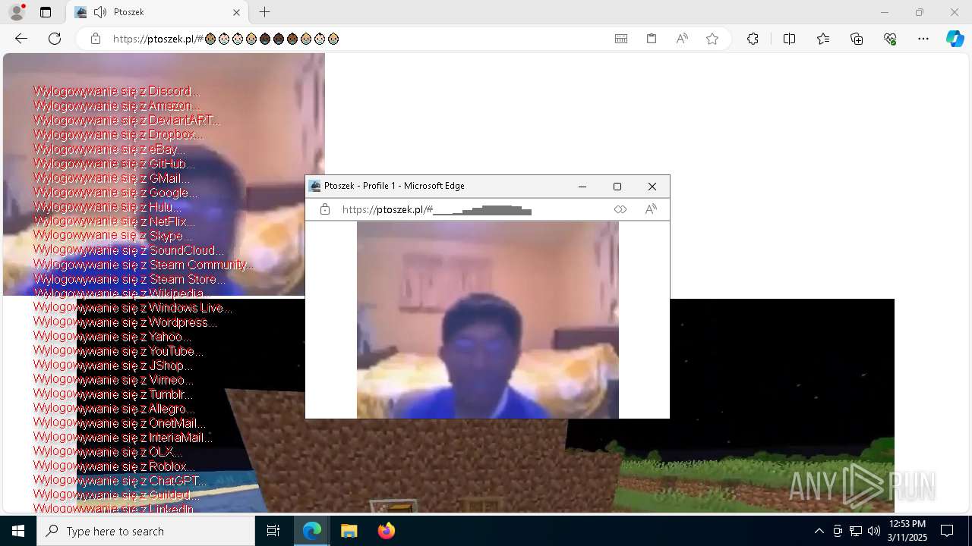This screenshot has height=546, width=972.
Task: Click the 'Wylogowywanie się z Steam Community...' line
Action: click(144, 265)
